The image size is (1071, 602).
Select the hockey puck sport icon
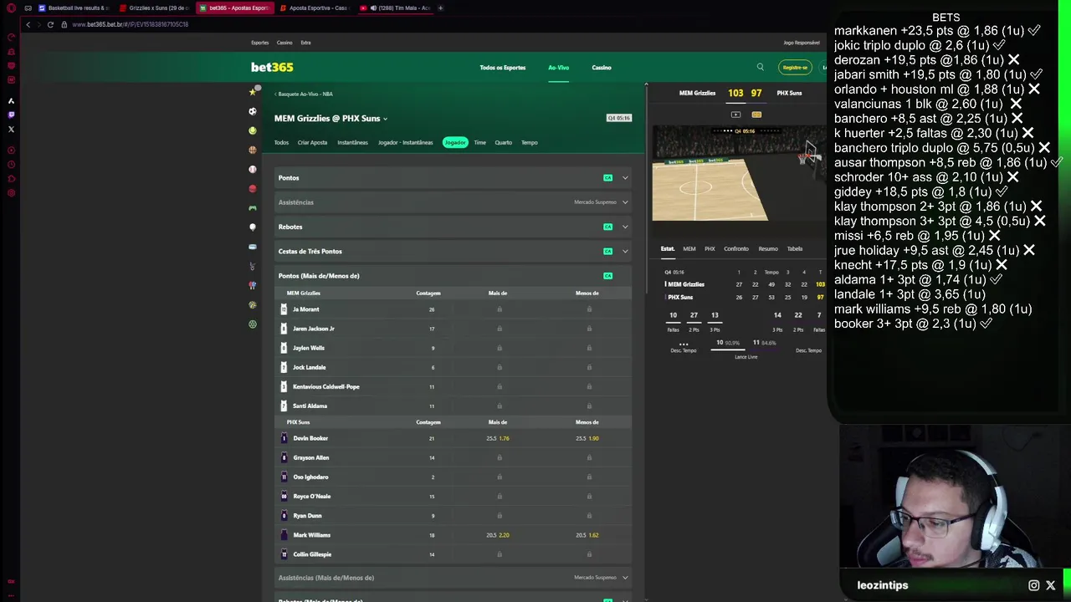pyautogui.click(x=253, y=247)
